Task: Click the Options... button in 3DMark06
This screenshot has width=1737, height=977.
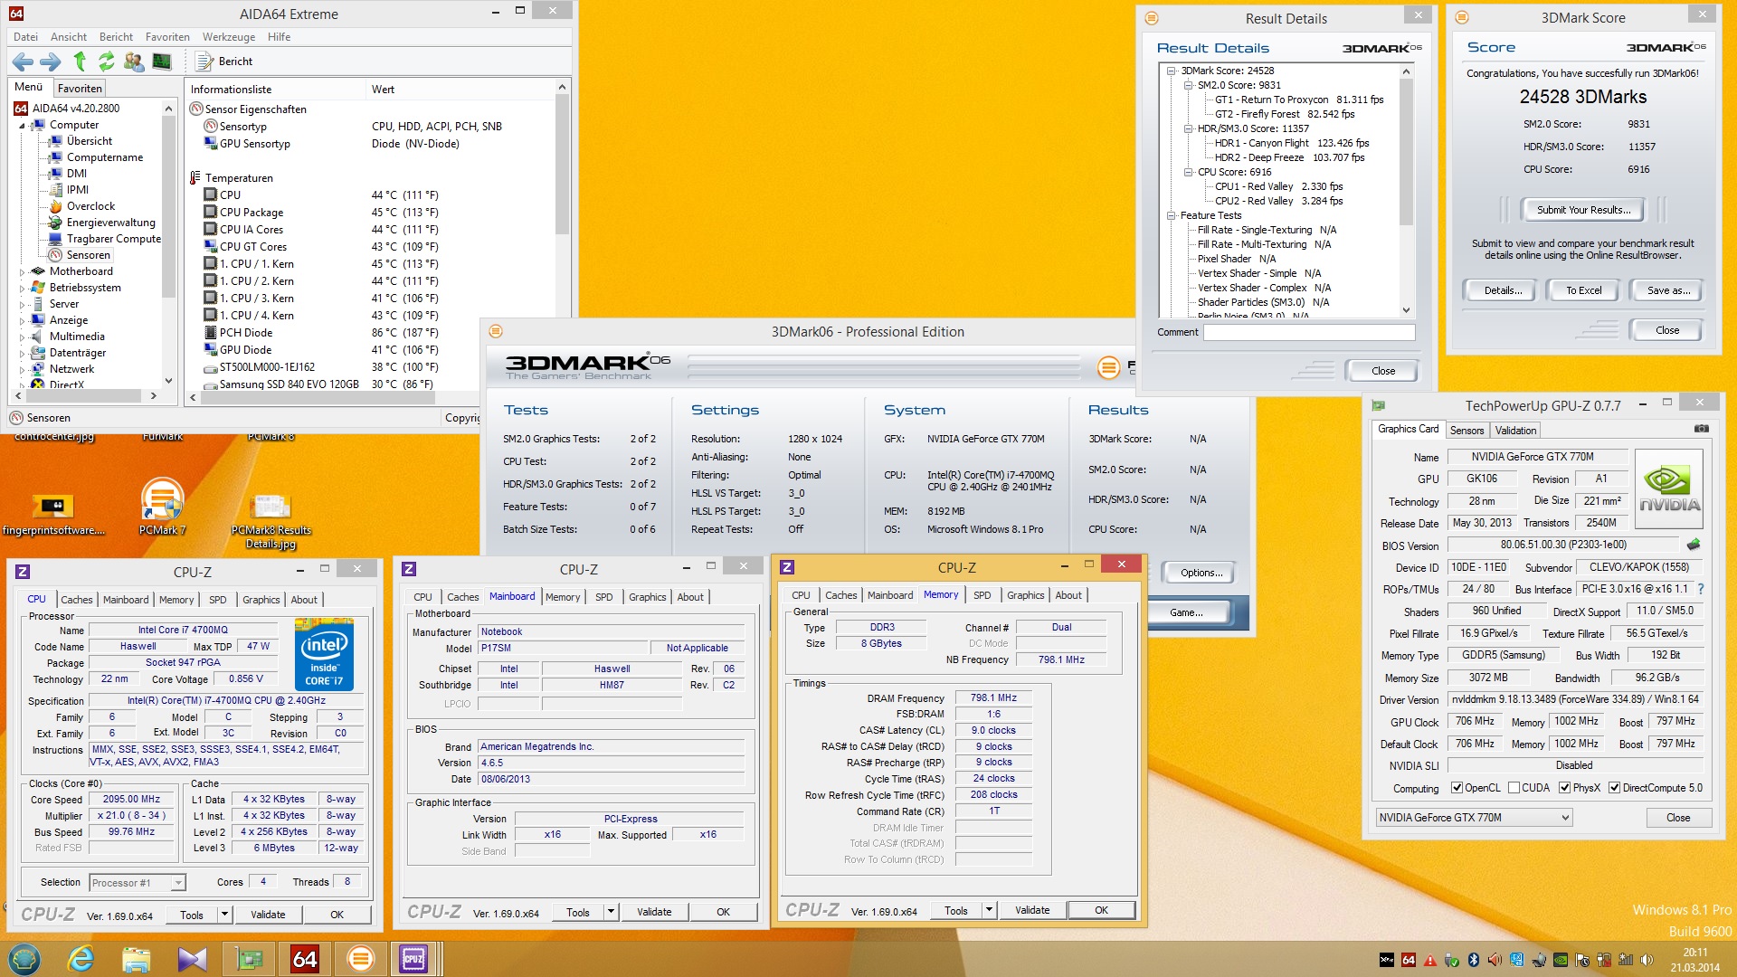Action: 1201,573
